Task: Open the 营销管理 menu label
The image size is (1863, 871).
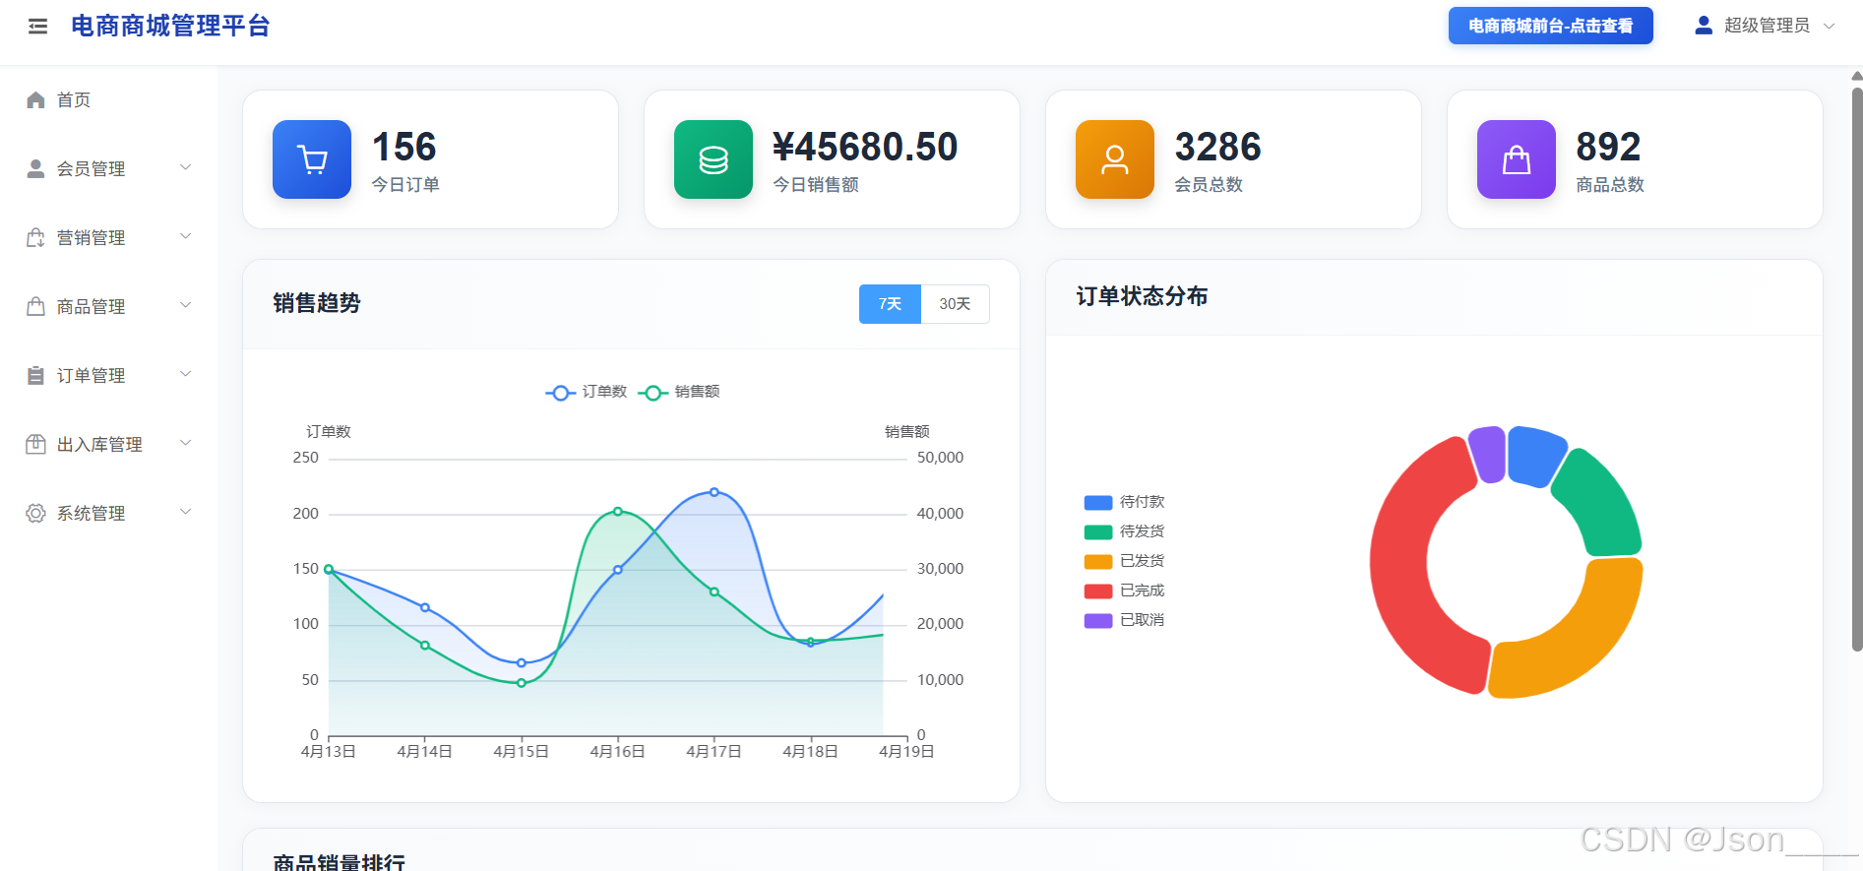Action: (x=91, y=238)
